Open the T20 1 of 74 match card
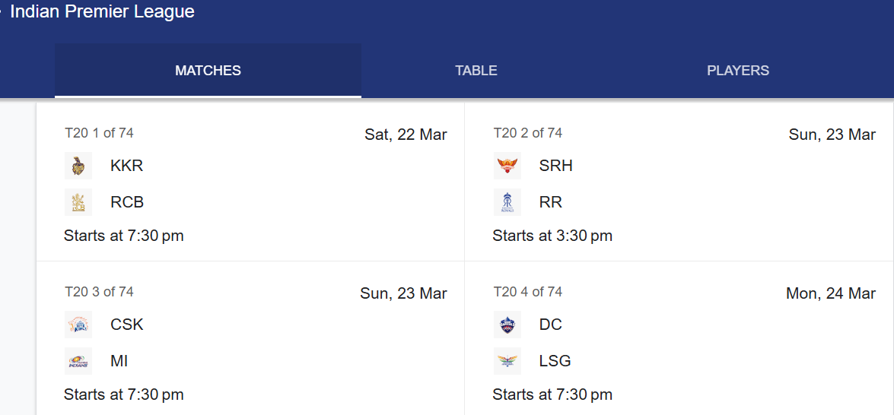Viewport: 894px width, 415px height. point(250,182)
